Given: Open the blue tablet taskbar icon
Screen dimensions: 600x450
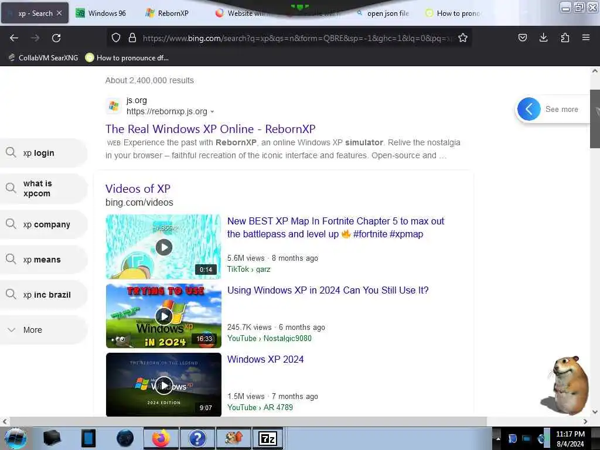Looking at the screenshot, I should 88,438.
